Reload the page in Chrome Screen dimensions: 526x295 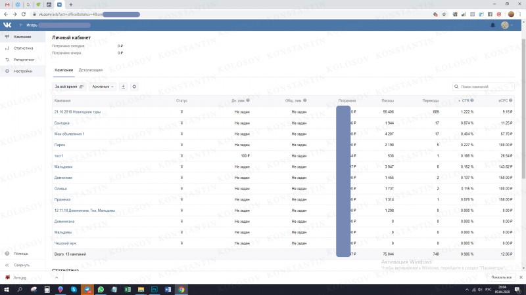(x=24, y=14)
